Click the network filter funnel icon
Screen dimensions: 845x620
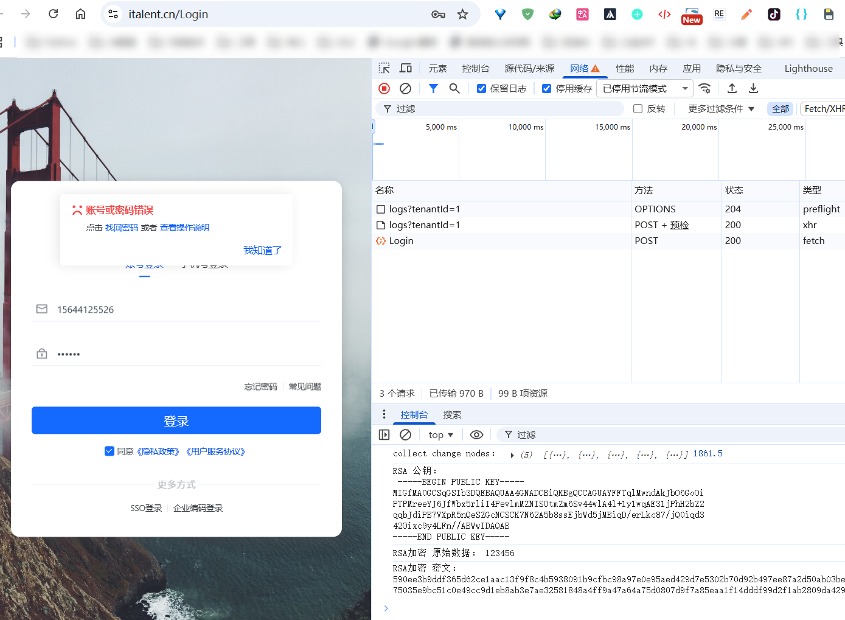433,88
